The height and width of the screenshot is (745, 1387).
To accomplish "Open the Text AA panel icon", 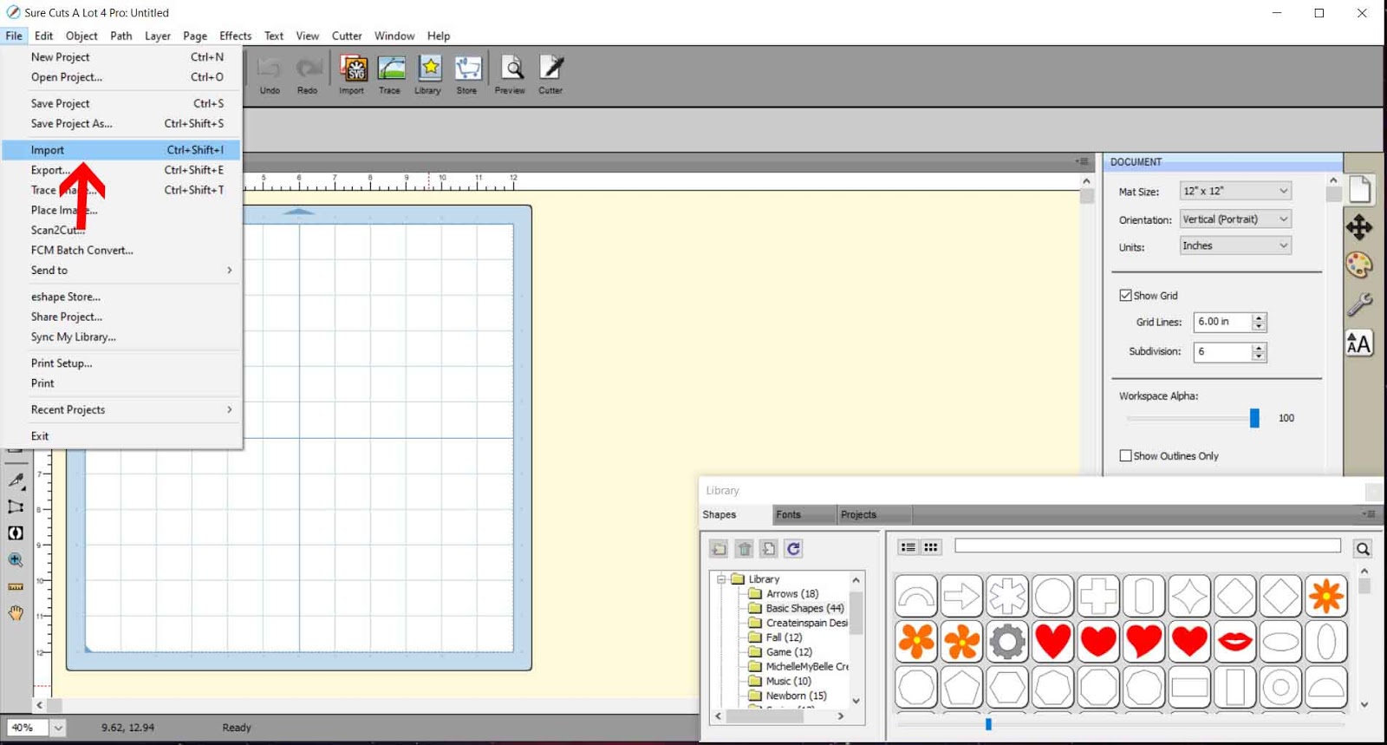I will tap(1359, 343).
